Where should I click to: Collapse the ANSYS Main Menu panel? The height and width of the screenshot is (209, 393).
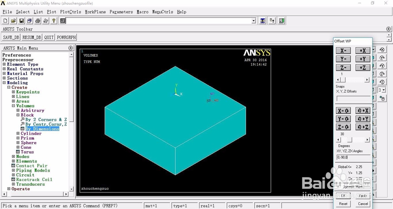click(x=70, y=48)
